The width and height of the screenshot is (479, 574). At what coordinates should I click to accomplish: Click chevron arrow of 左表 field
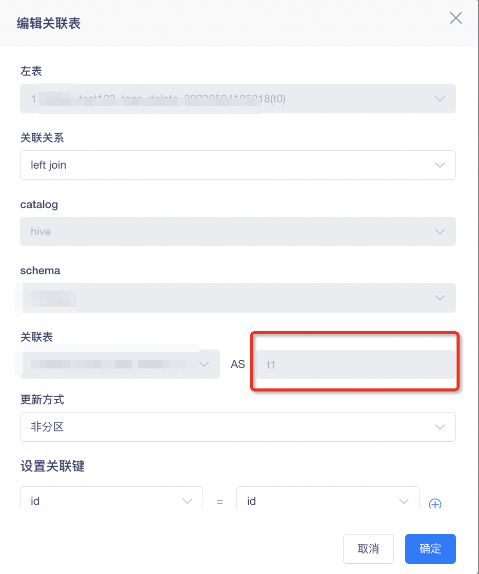[x=440, y=99]
